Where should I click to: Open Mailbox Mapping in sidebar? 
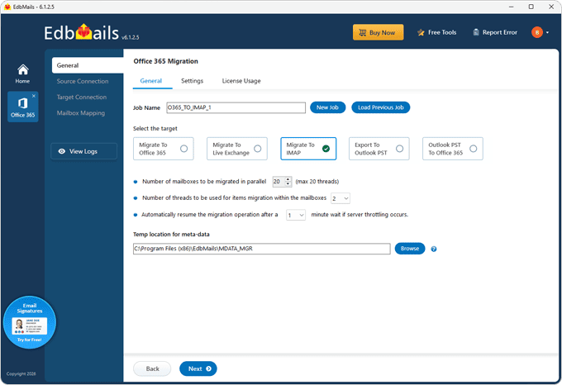click(x=81, y=113)
